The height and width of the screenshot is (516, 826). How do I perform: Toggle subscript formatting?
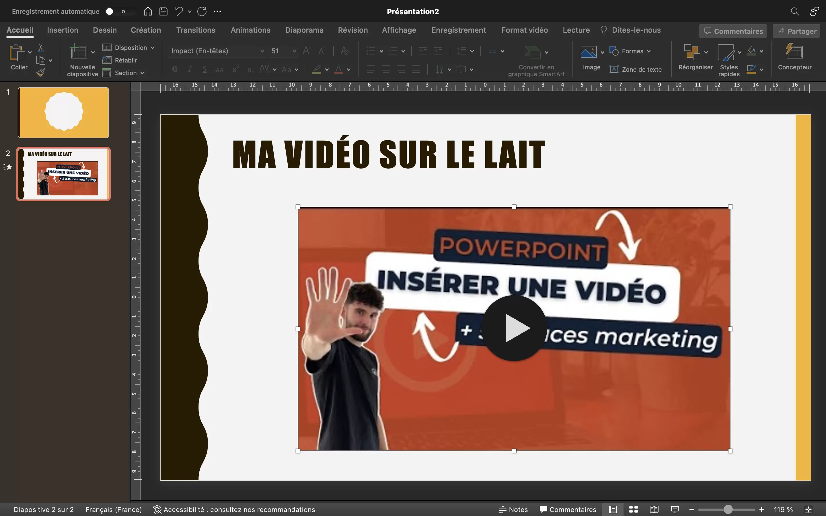pyautogui.click(x=250, y=70)
